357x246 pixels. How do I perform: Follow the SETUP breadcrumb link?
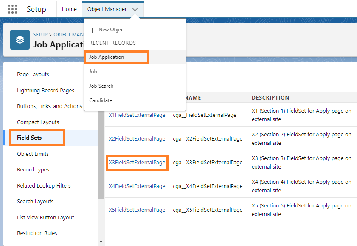click(40, 35)
